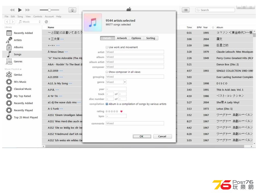
Task: Sort songs by the Time column
Action: point(189,27)
